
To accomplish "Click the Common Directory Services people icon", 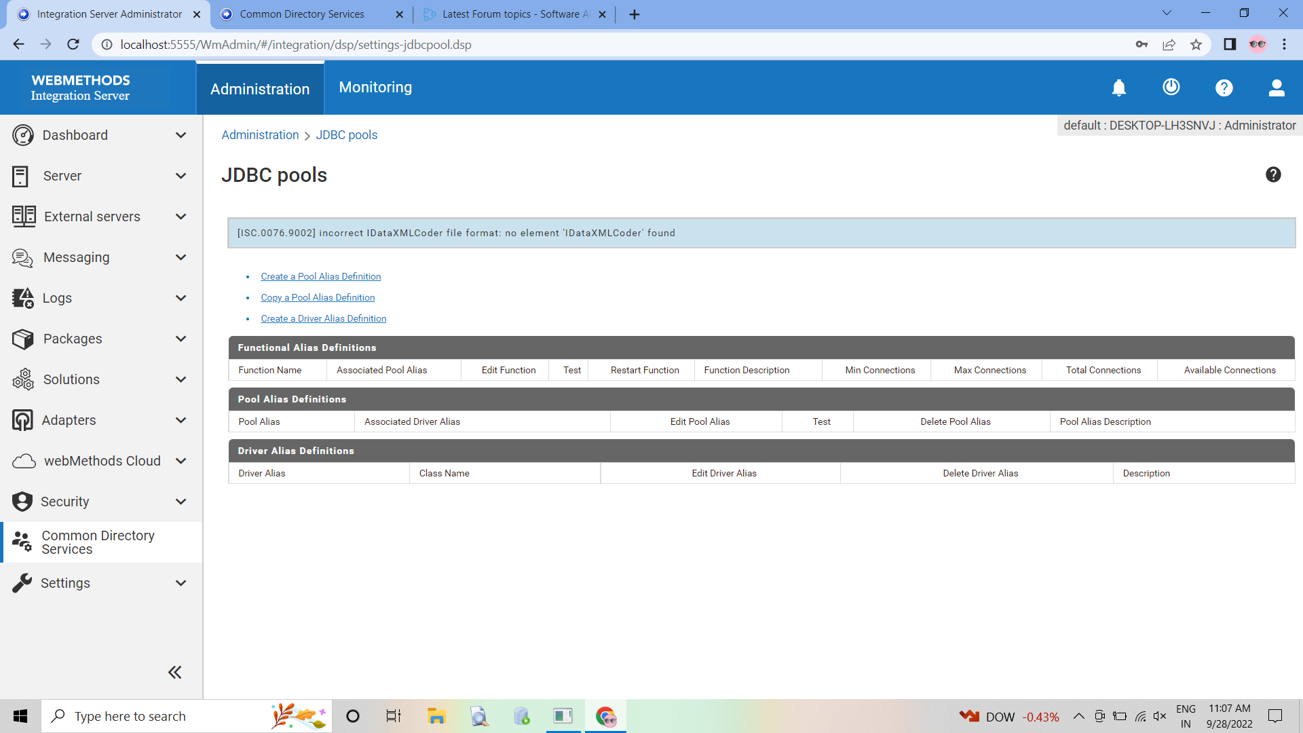I will [22, 542].
